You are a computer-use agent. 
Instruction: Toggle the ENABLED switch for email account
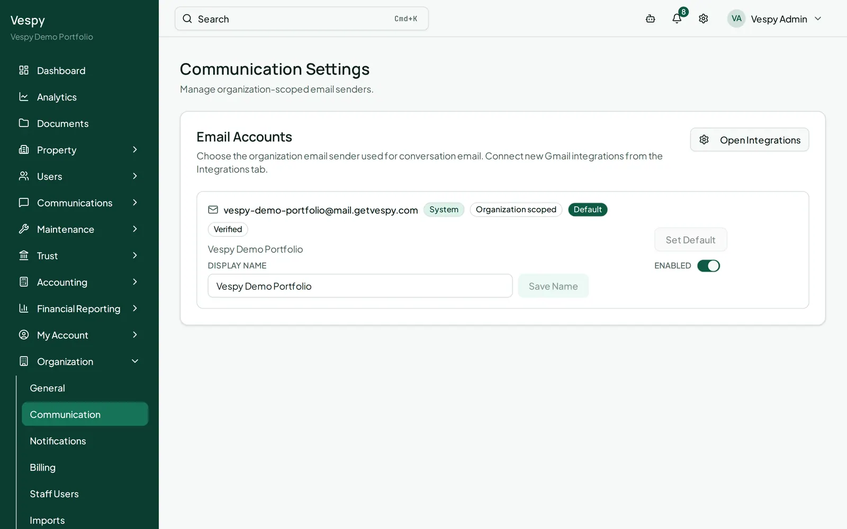(x=708, y=266)
